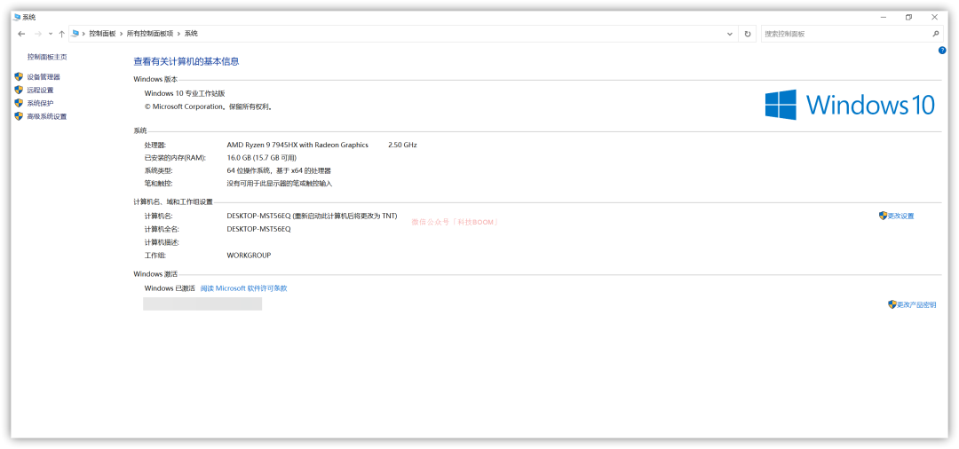Select AMD Ryzen 9 7945HX processor text
Image resolution: width=959 pixels, height=449 pixels.
[297, 145]
